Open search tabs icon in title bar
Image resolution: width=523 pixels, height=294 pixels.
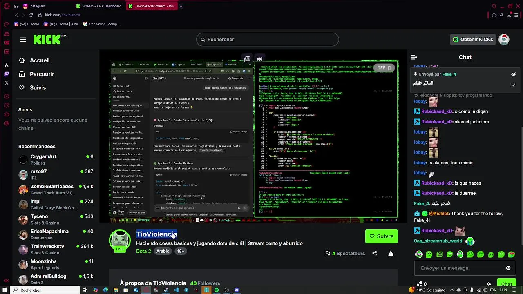pyautogui.click(x=494, y=6)
